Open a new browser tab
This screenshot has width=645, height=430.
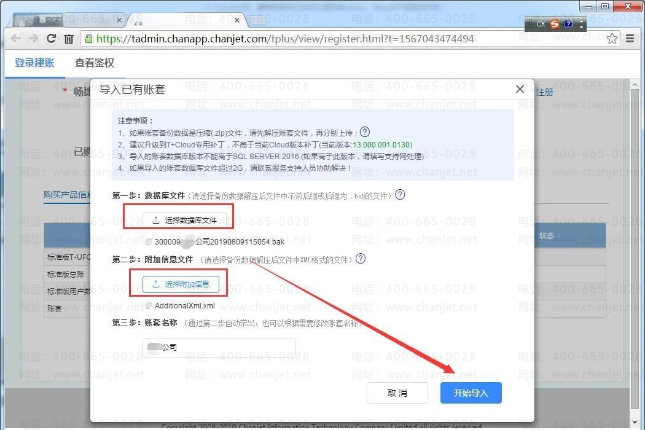(x=257, y=20)
